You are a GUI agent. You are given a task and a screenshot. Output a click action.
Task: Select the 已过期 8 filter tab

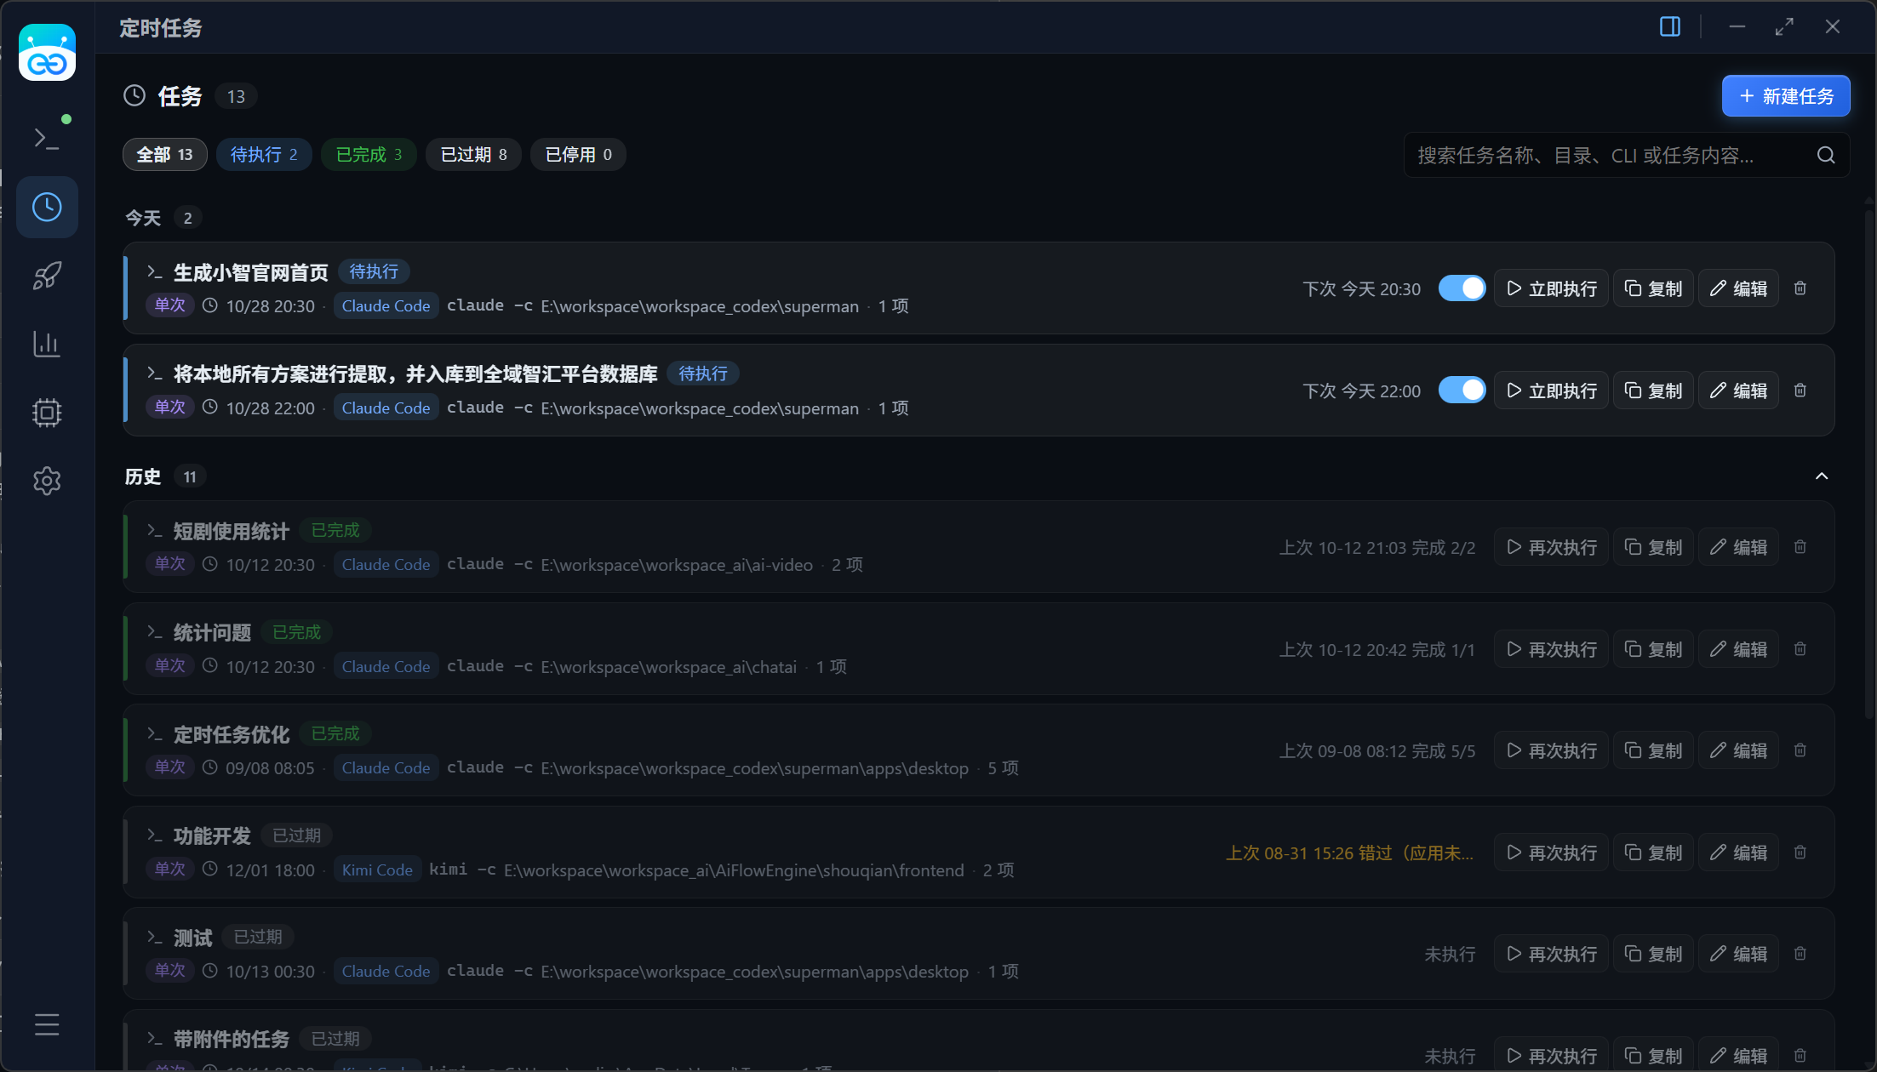click(473, 155)
